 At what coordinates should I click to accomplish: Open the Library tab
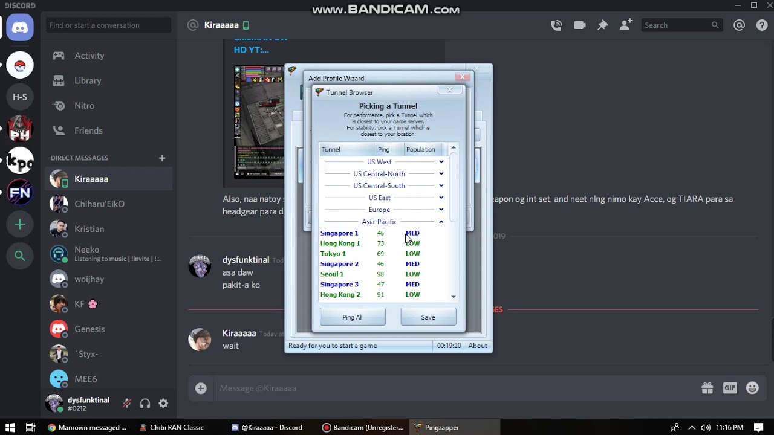(x=109, y=80)
